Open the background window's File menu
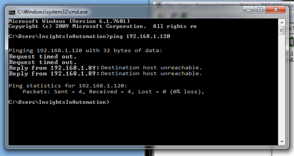The image size is (294, 156). point(169,4)
